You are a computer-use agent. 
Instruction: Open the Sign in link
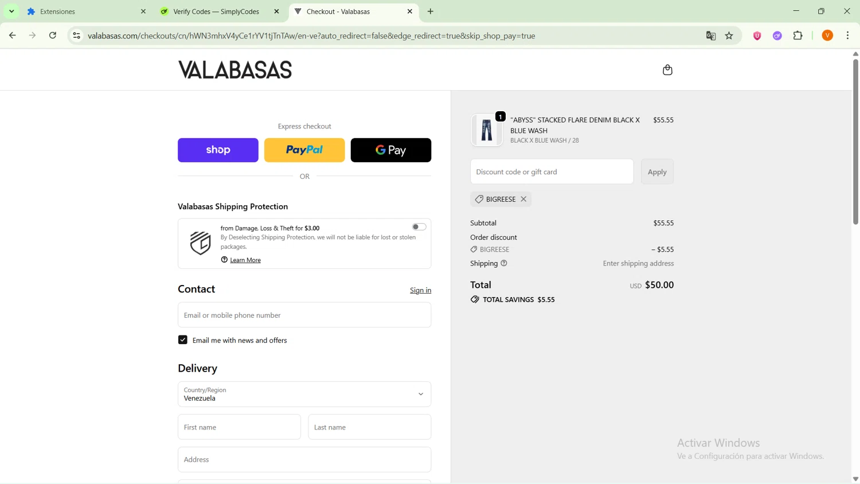[x=420, y=290]
